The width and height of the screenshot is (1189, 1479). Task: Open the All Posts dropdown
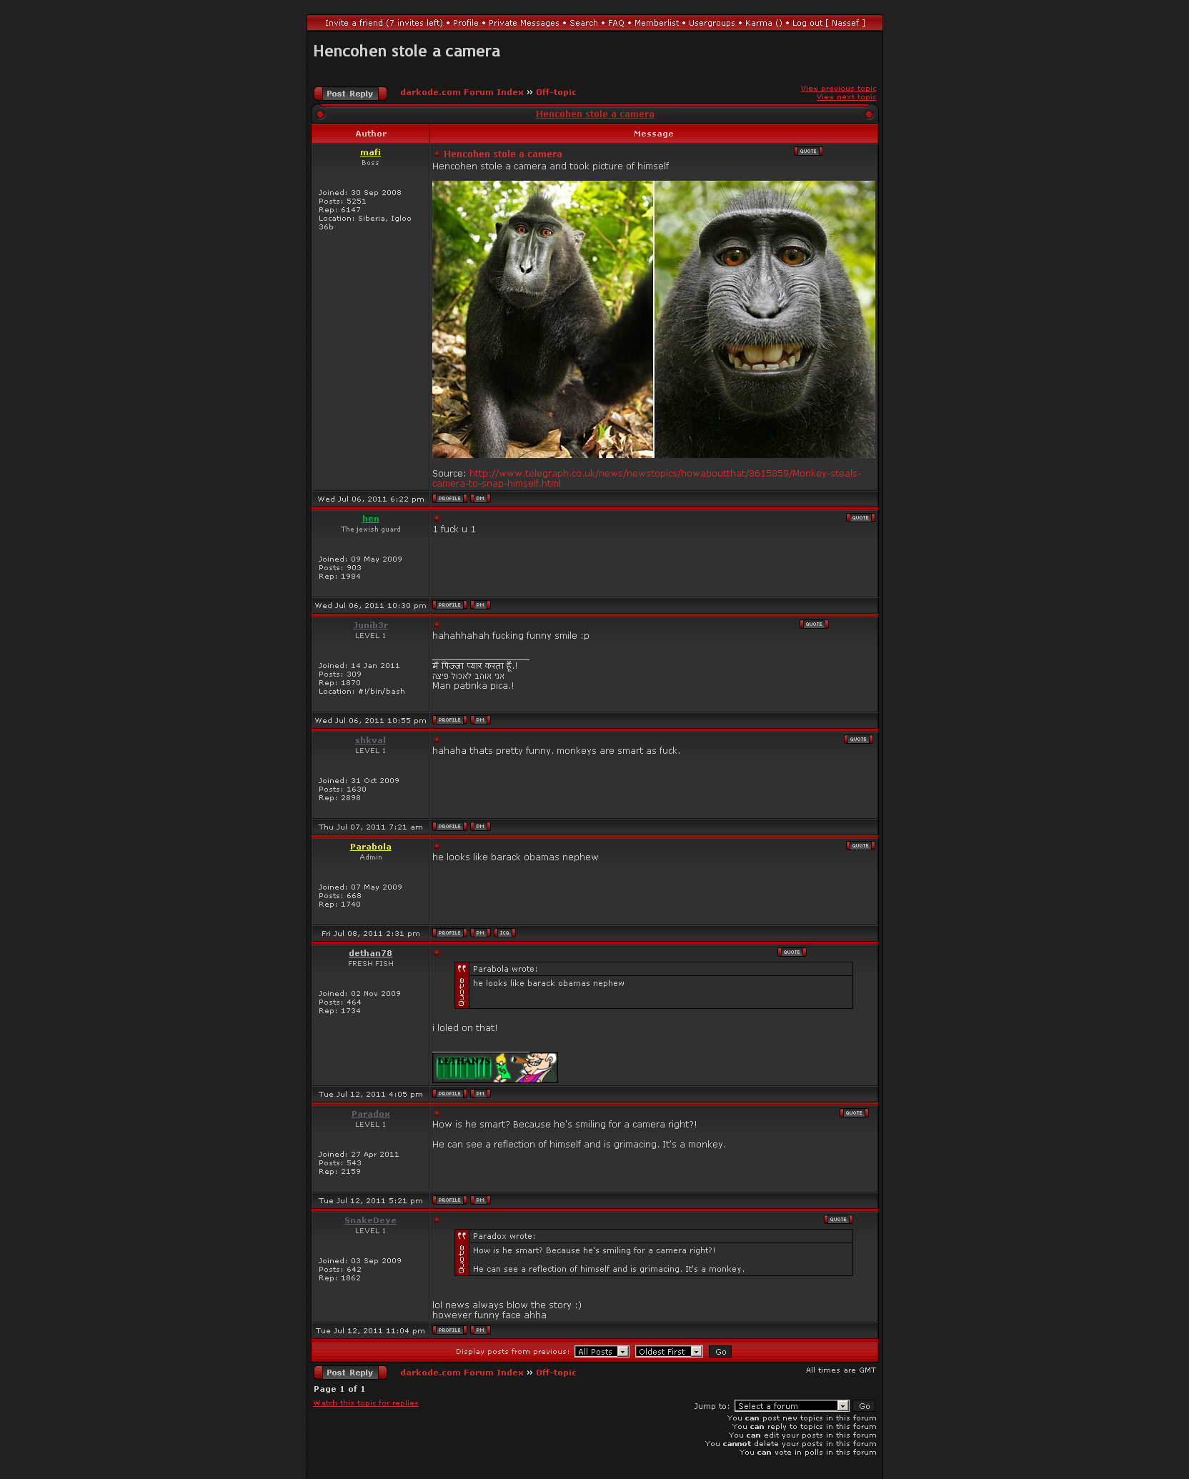click(x=602, y=1352)
